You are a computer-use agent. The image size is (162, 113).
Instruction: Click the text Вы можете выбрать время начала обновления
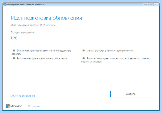42,58
